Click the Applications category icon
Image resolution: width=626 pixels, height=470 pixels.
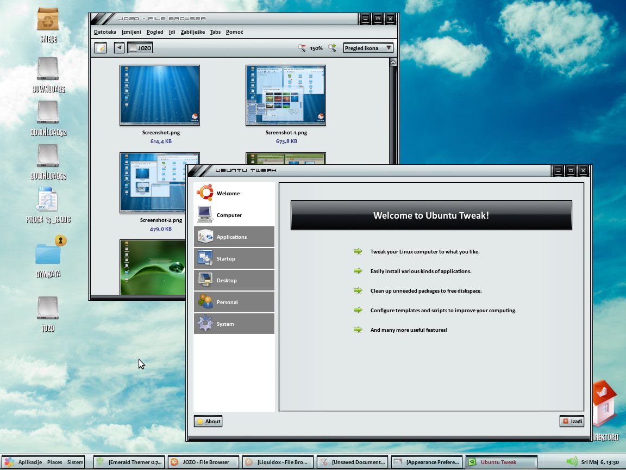pyautogui.click(x=205, y=237)
